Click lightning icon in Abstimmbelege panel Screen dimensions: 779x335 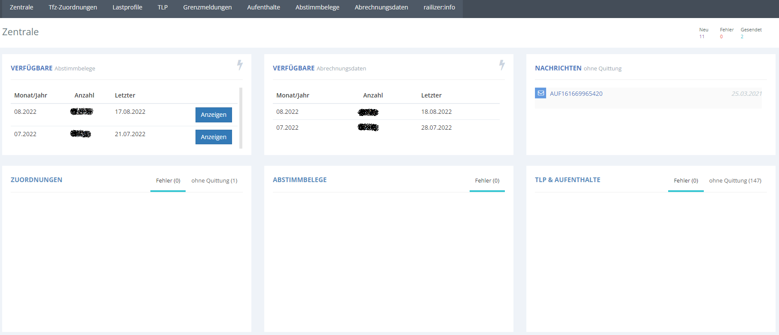[240, 65]
